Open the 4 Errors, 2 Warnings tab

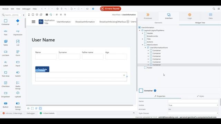[x=12, y=113]
